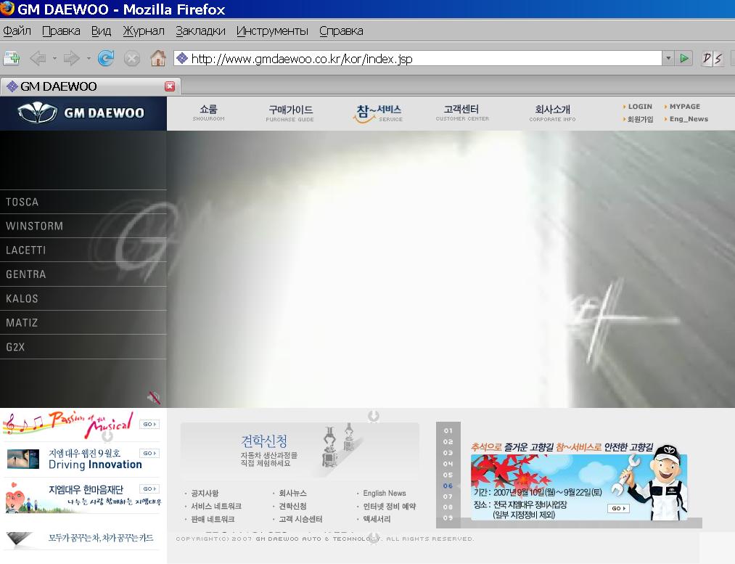
Task: Open the Вид menu
Action: click(101, 31)
